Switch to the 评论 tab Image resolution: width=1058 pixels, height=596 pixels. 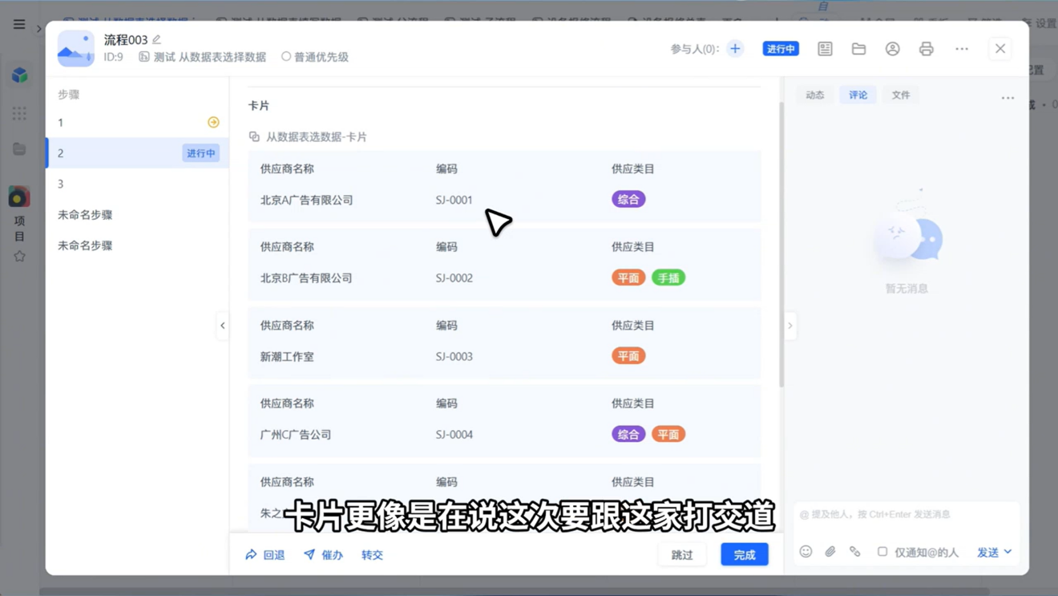point(858,95)
